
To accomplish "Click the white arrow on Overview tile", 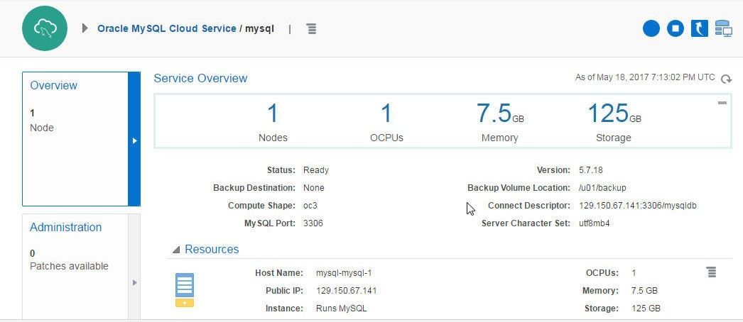I will click(x=134, y=140).
